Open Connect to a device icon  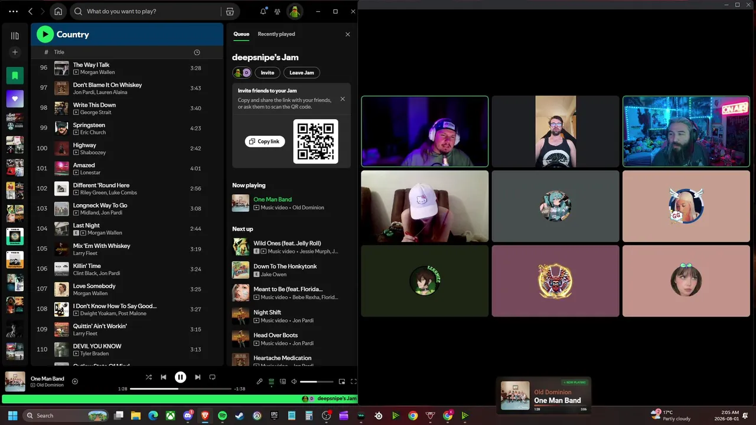(x=283, y=382)
